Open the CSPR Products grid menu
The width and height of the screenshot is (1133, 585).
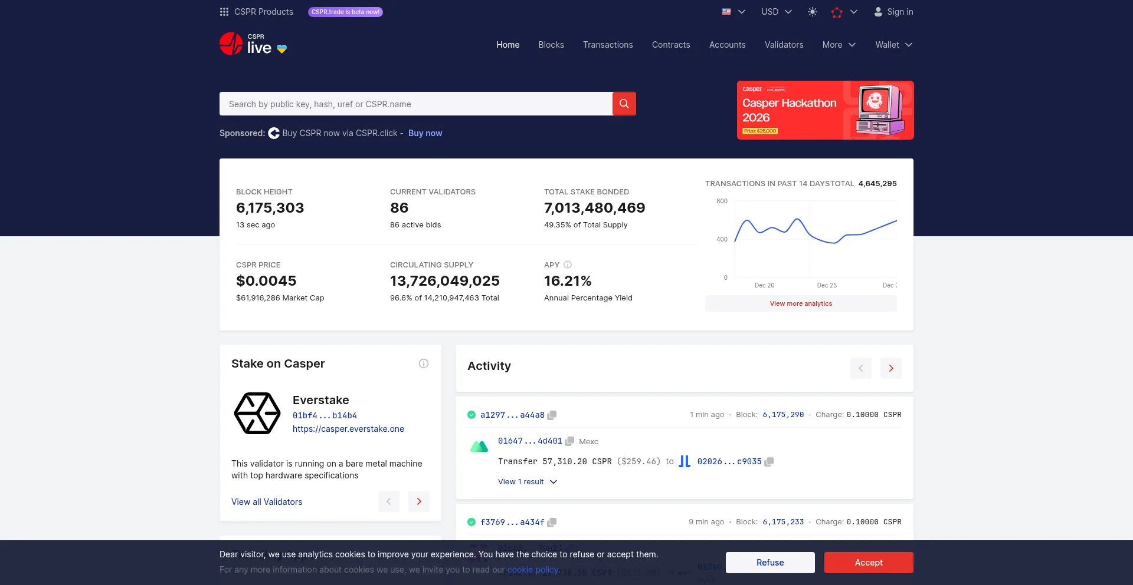(224, 12)
